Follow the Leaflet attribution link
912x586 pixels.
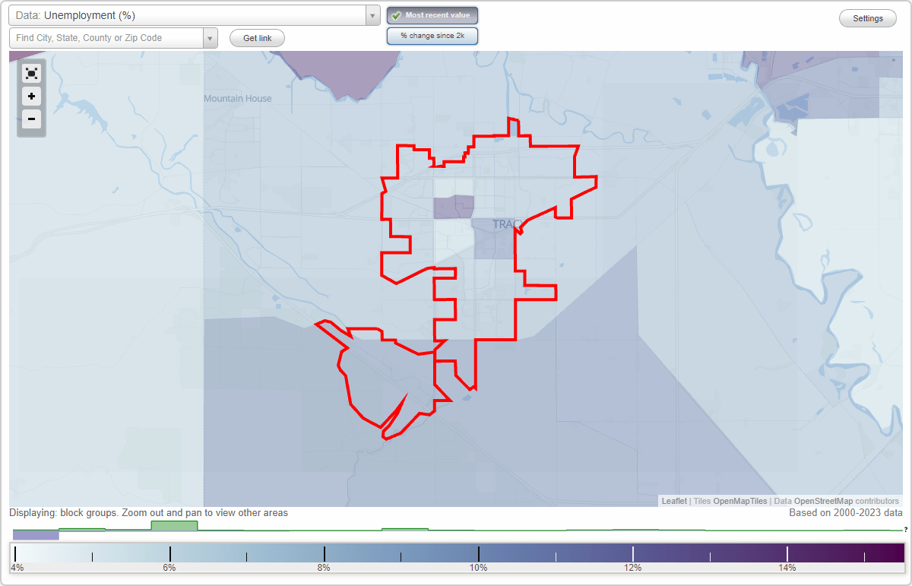click(x=673, y=501)
